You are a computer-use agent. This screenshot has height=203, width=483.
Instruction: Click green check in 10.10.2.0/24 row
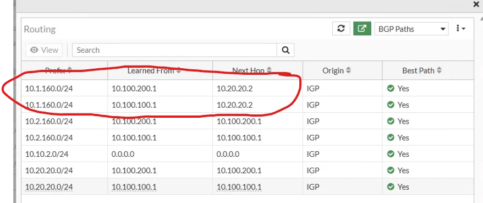point(391,153)
